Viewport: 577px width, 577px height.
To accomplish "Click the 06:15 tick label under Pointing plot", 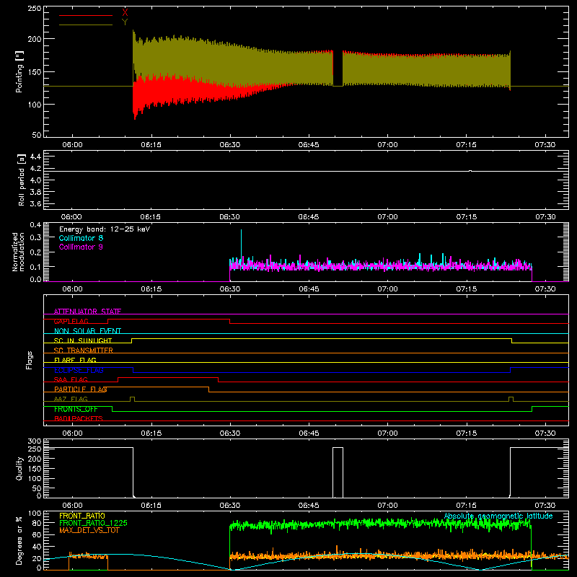I will coord(151,145).
